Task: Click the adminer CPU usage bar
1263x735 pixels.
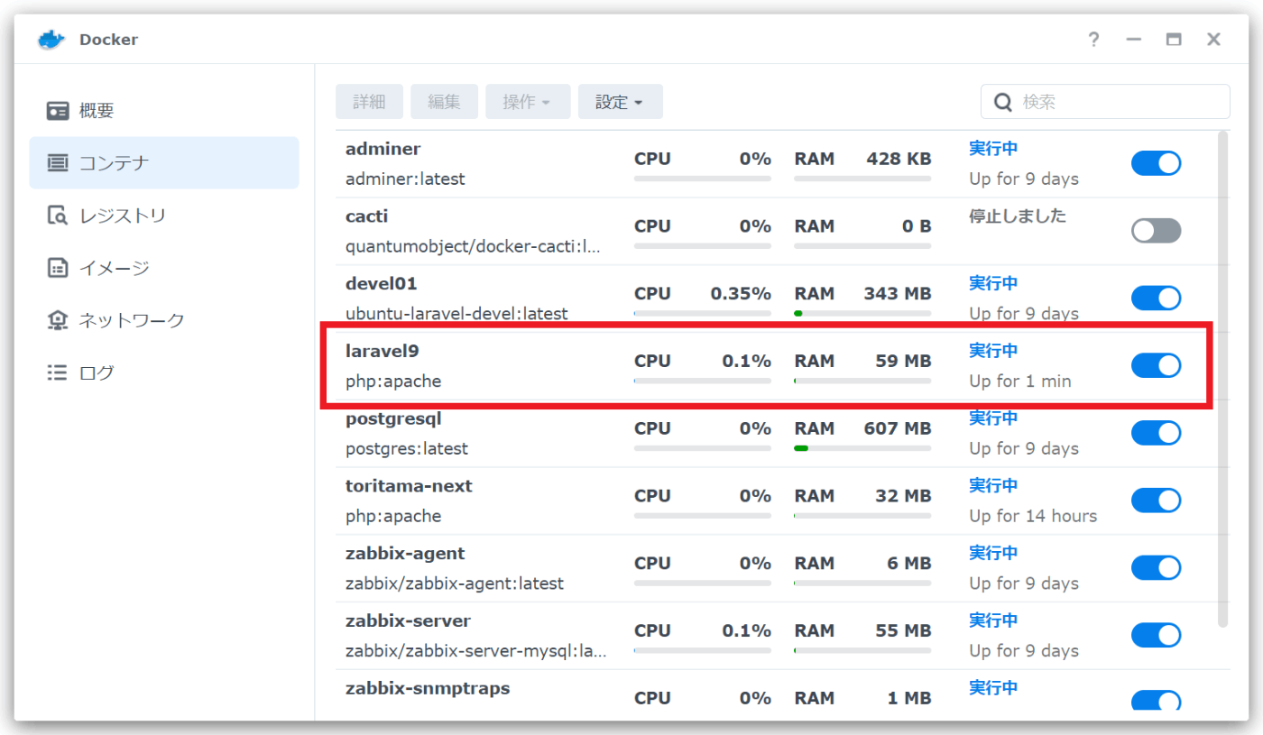Action: [x=703, y=179]
